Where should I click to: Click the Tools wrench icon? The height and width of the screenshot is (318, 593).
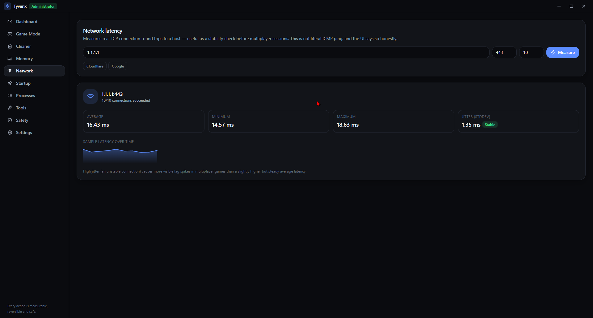point(10,108)
